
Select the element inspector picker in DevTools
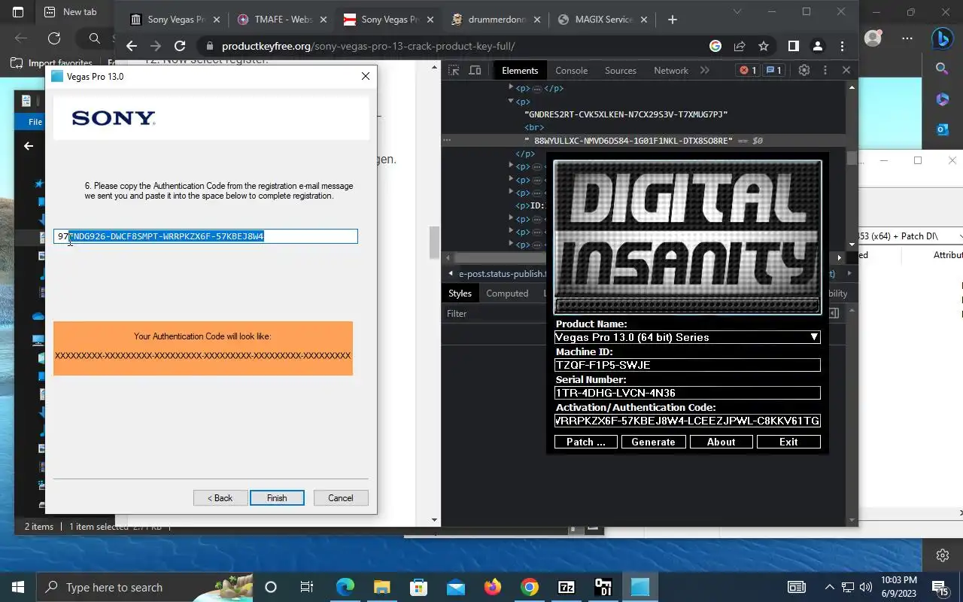pos(454,70)
